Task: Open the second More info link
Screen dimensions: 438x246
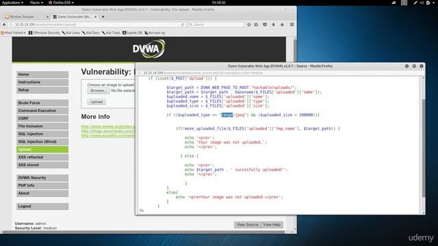Action: pos(108,131)
